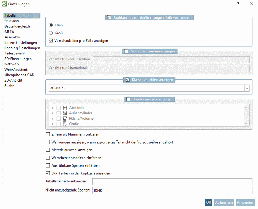The height and width of the screenshot is (209, 258).
Task: Open the Stückliste settings page
Action: pyautogui.click(x=12, y=21)
